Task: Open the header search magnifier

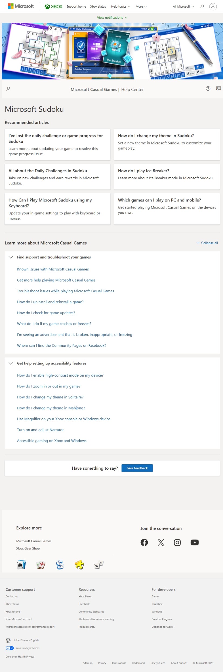Action: click(x=202, y=6)
